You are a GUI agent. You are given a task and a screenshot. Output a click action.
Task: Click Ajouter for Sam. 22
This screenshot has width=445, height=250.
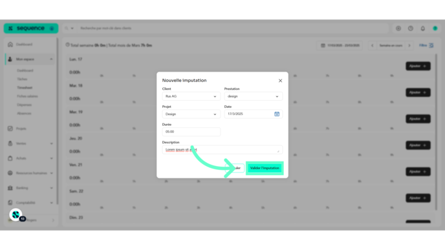[x=418, y=198]
